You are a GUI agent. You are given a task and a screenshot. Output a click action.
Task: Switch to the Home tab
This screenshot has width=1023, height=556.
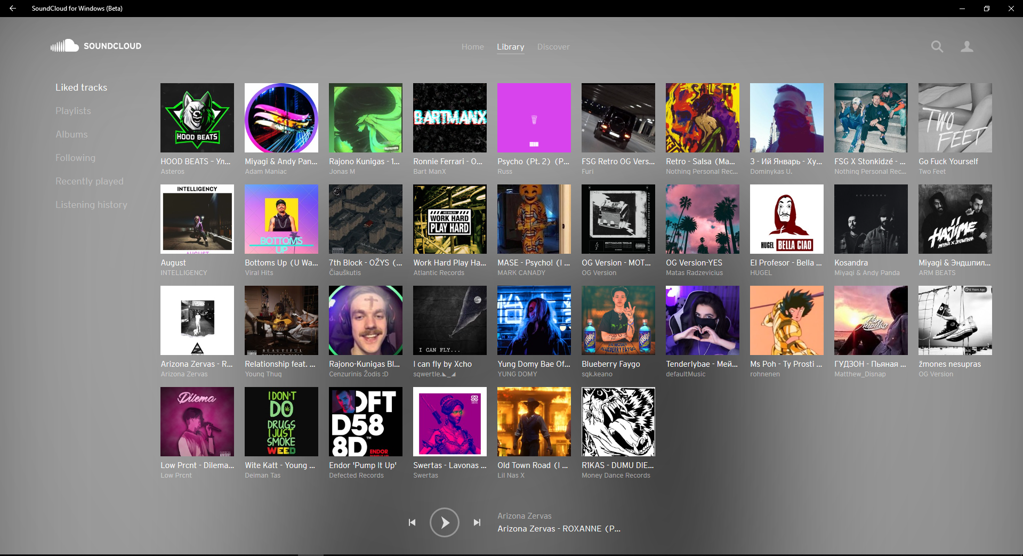(x=473, y=47)
